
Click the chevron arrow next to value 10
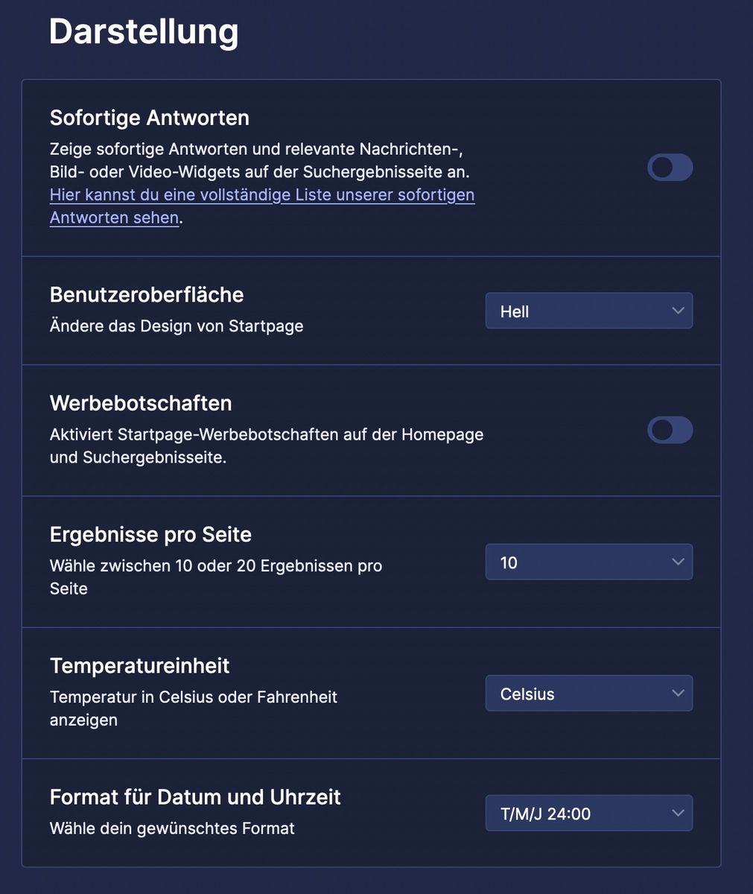point(677,562)
